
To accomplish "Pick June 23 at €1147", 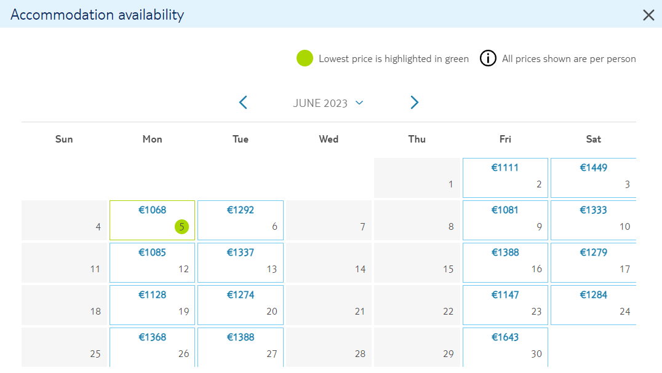I will [x=505, y=305].
